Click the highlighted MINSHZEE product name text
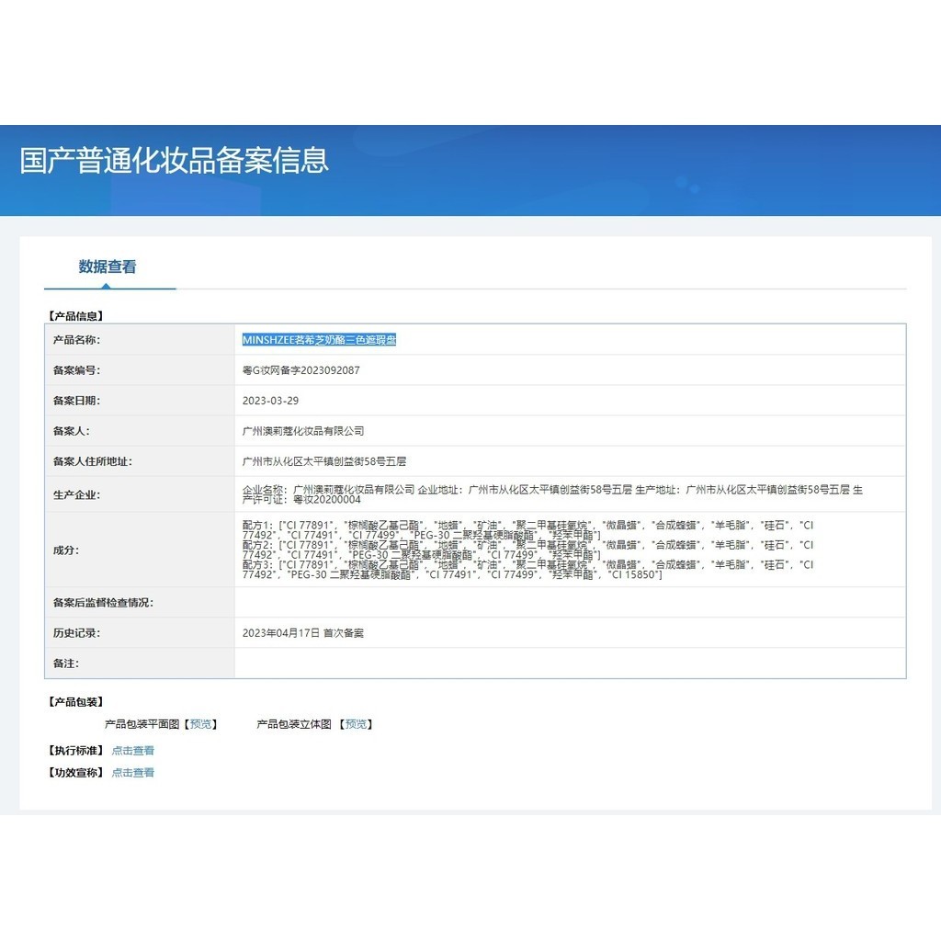Screen dimensions: 941x941 click(x=319, y=340)
